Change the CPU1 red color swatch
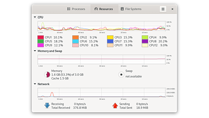Screen dimensions: 209x118 pyautogui.click(x=41, y=37)
